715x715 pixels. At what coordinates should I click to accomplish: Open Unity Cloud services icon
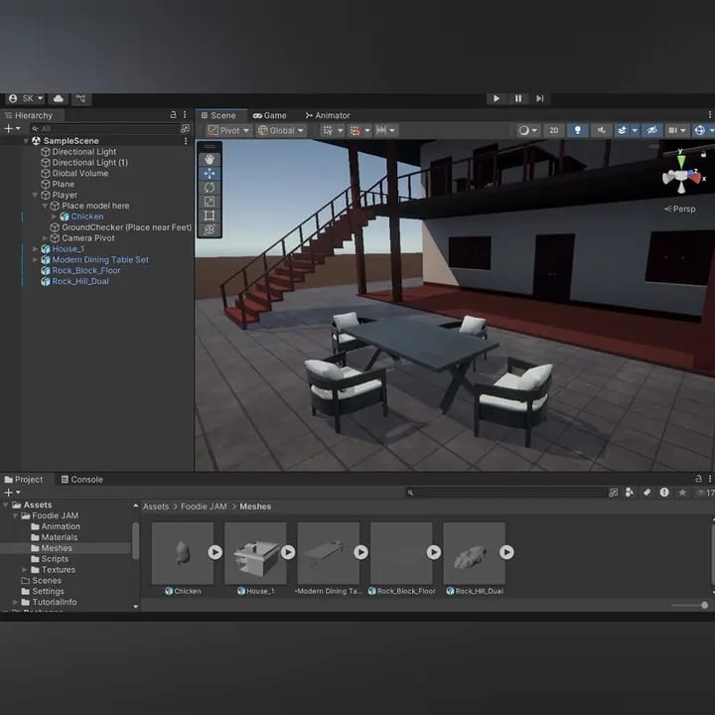[x=59, y=98]
